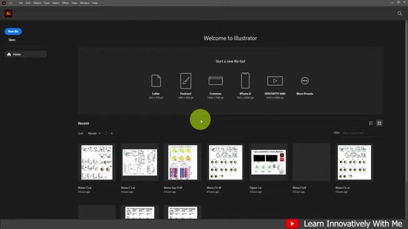Open the View menu
The height and width of the screenshot is (229, 408).
(75, 3)
